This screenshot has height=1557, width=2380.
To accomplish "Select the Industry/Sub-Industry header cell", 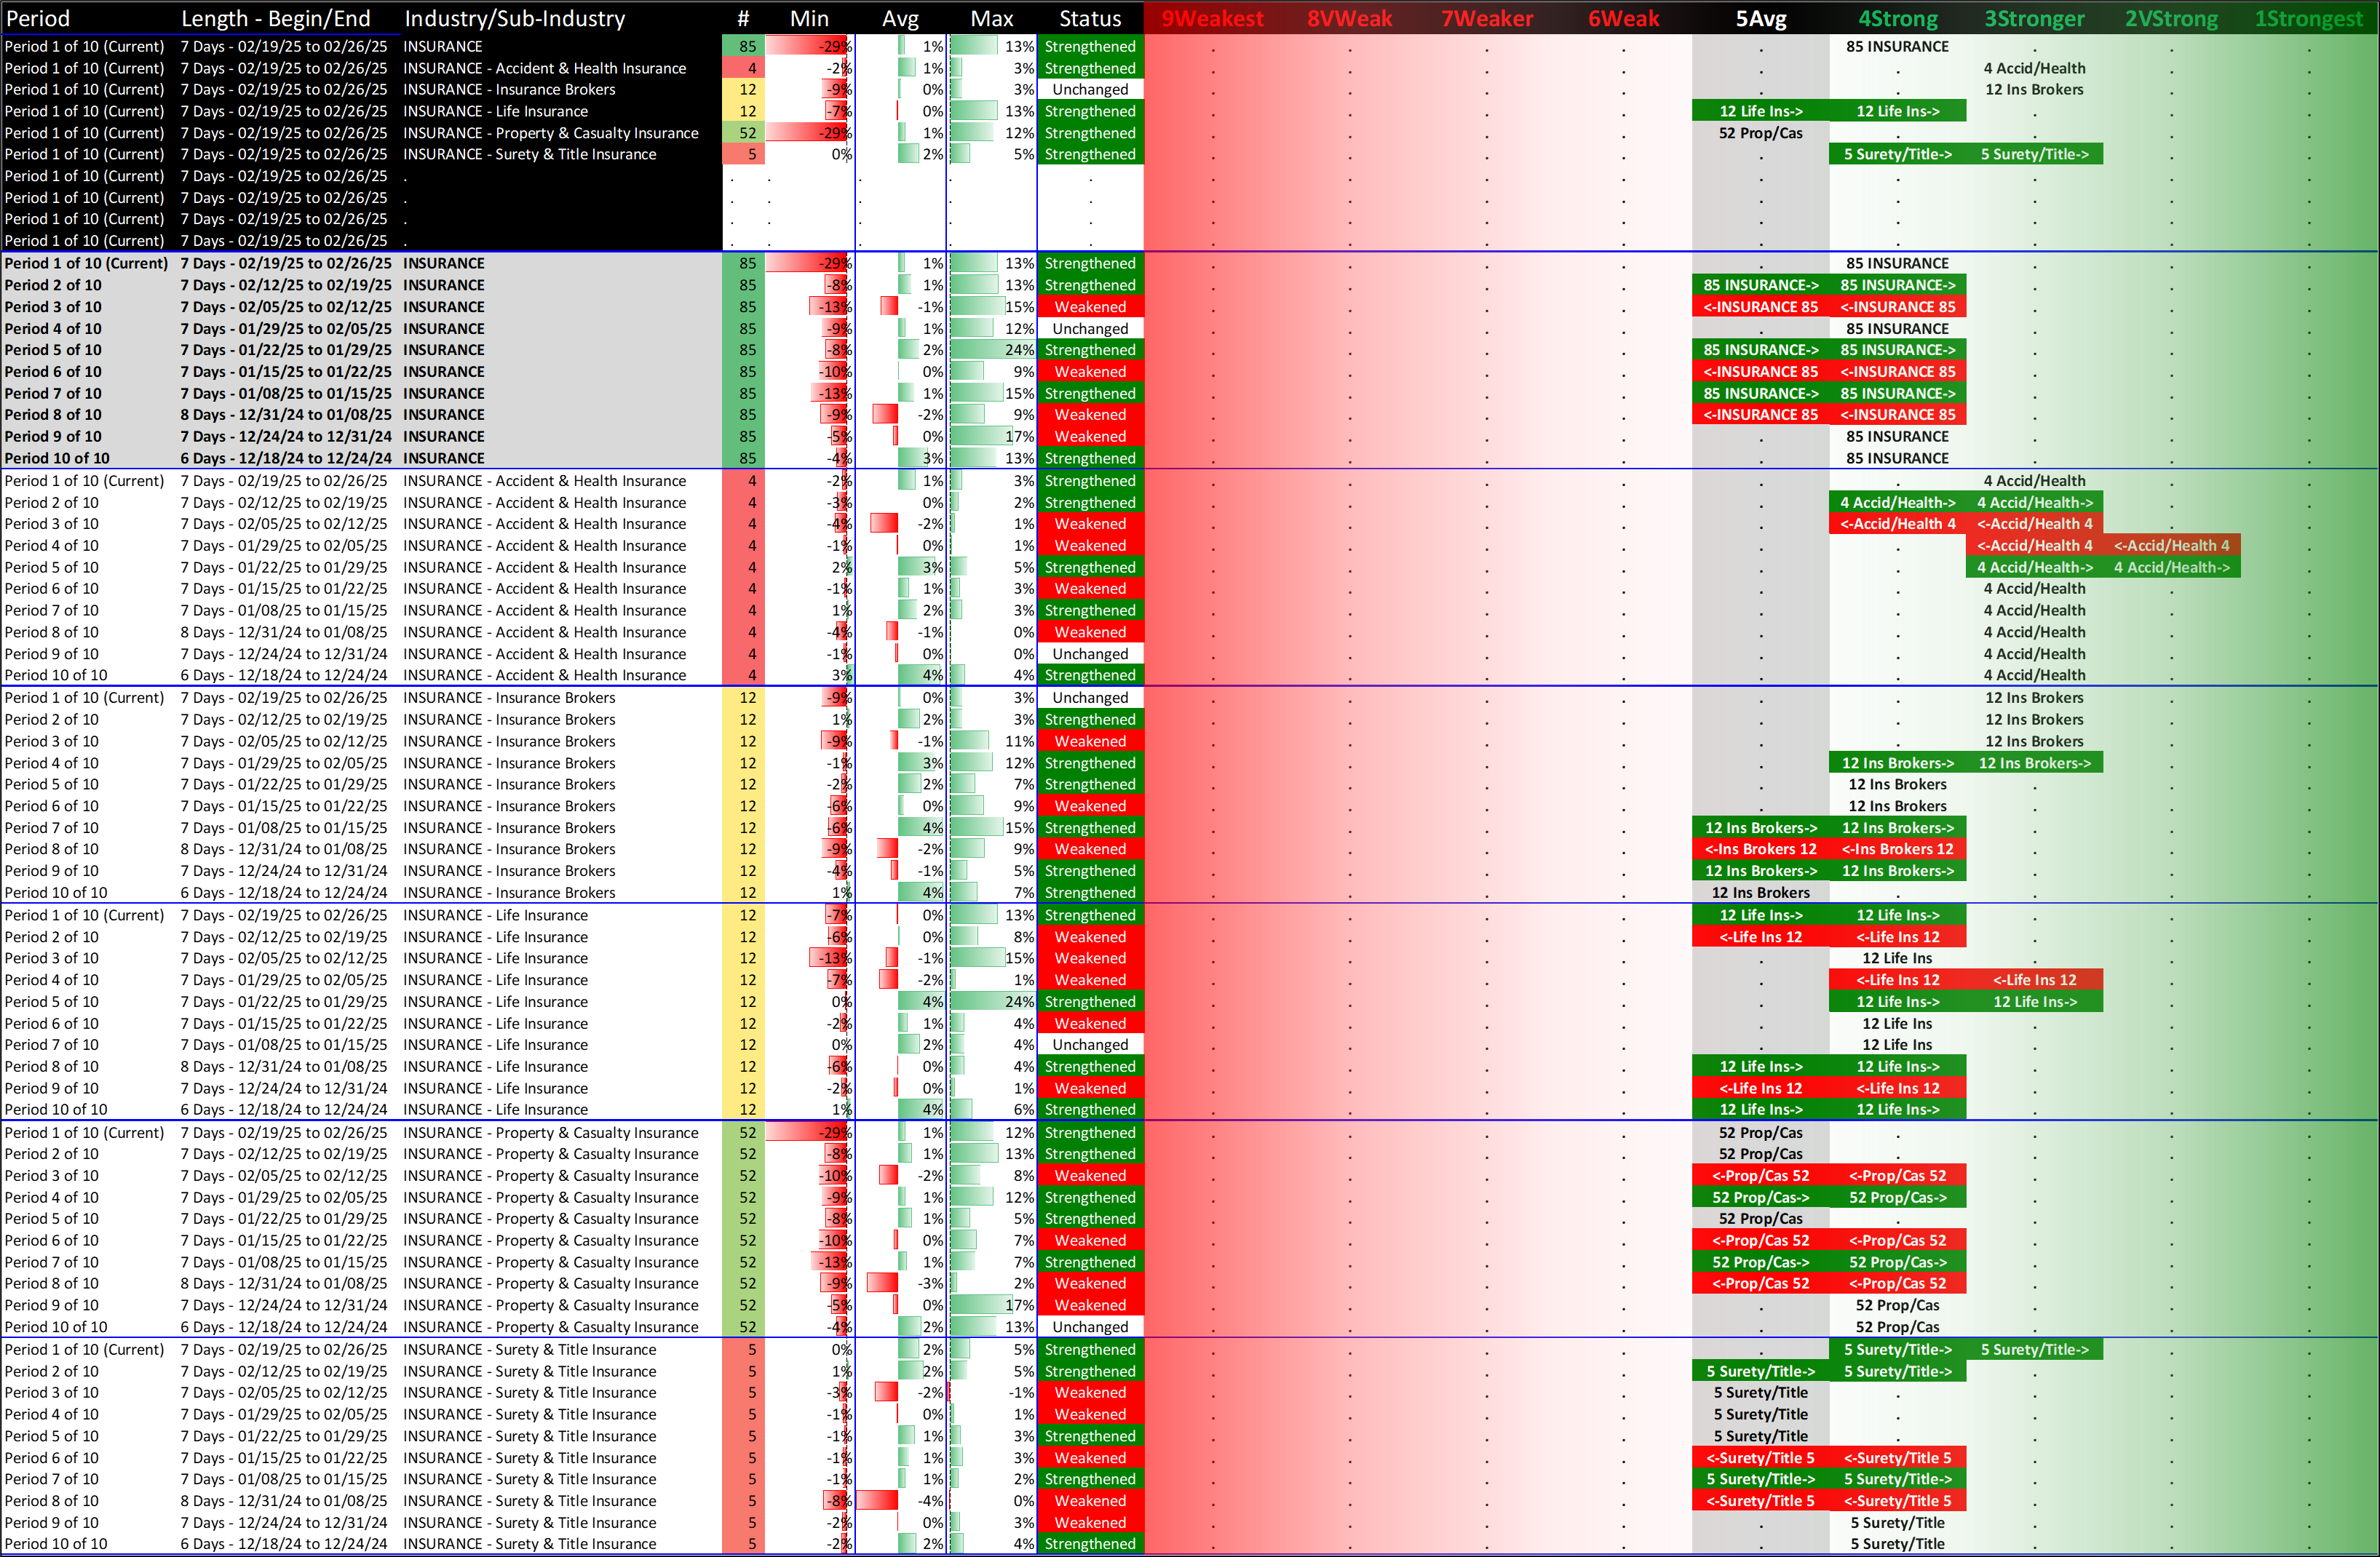I will click(x=514, y=18).
